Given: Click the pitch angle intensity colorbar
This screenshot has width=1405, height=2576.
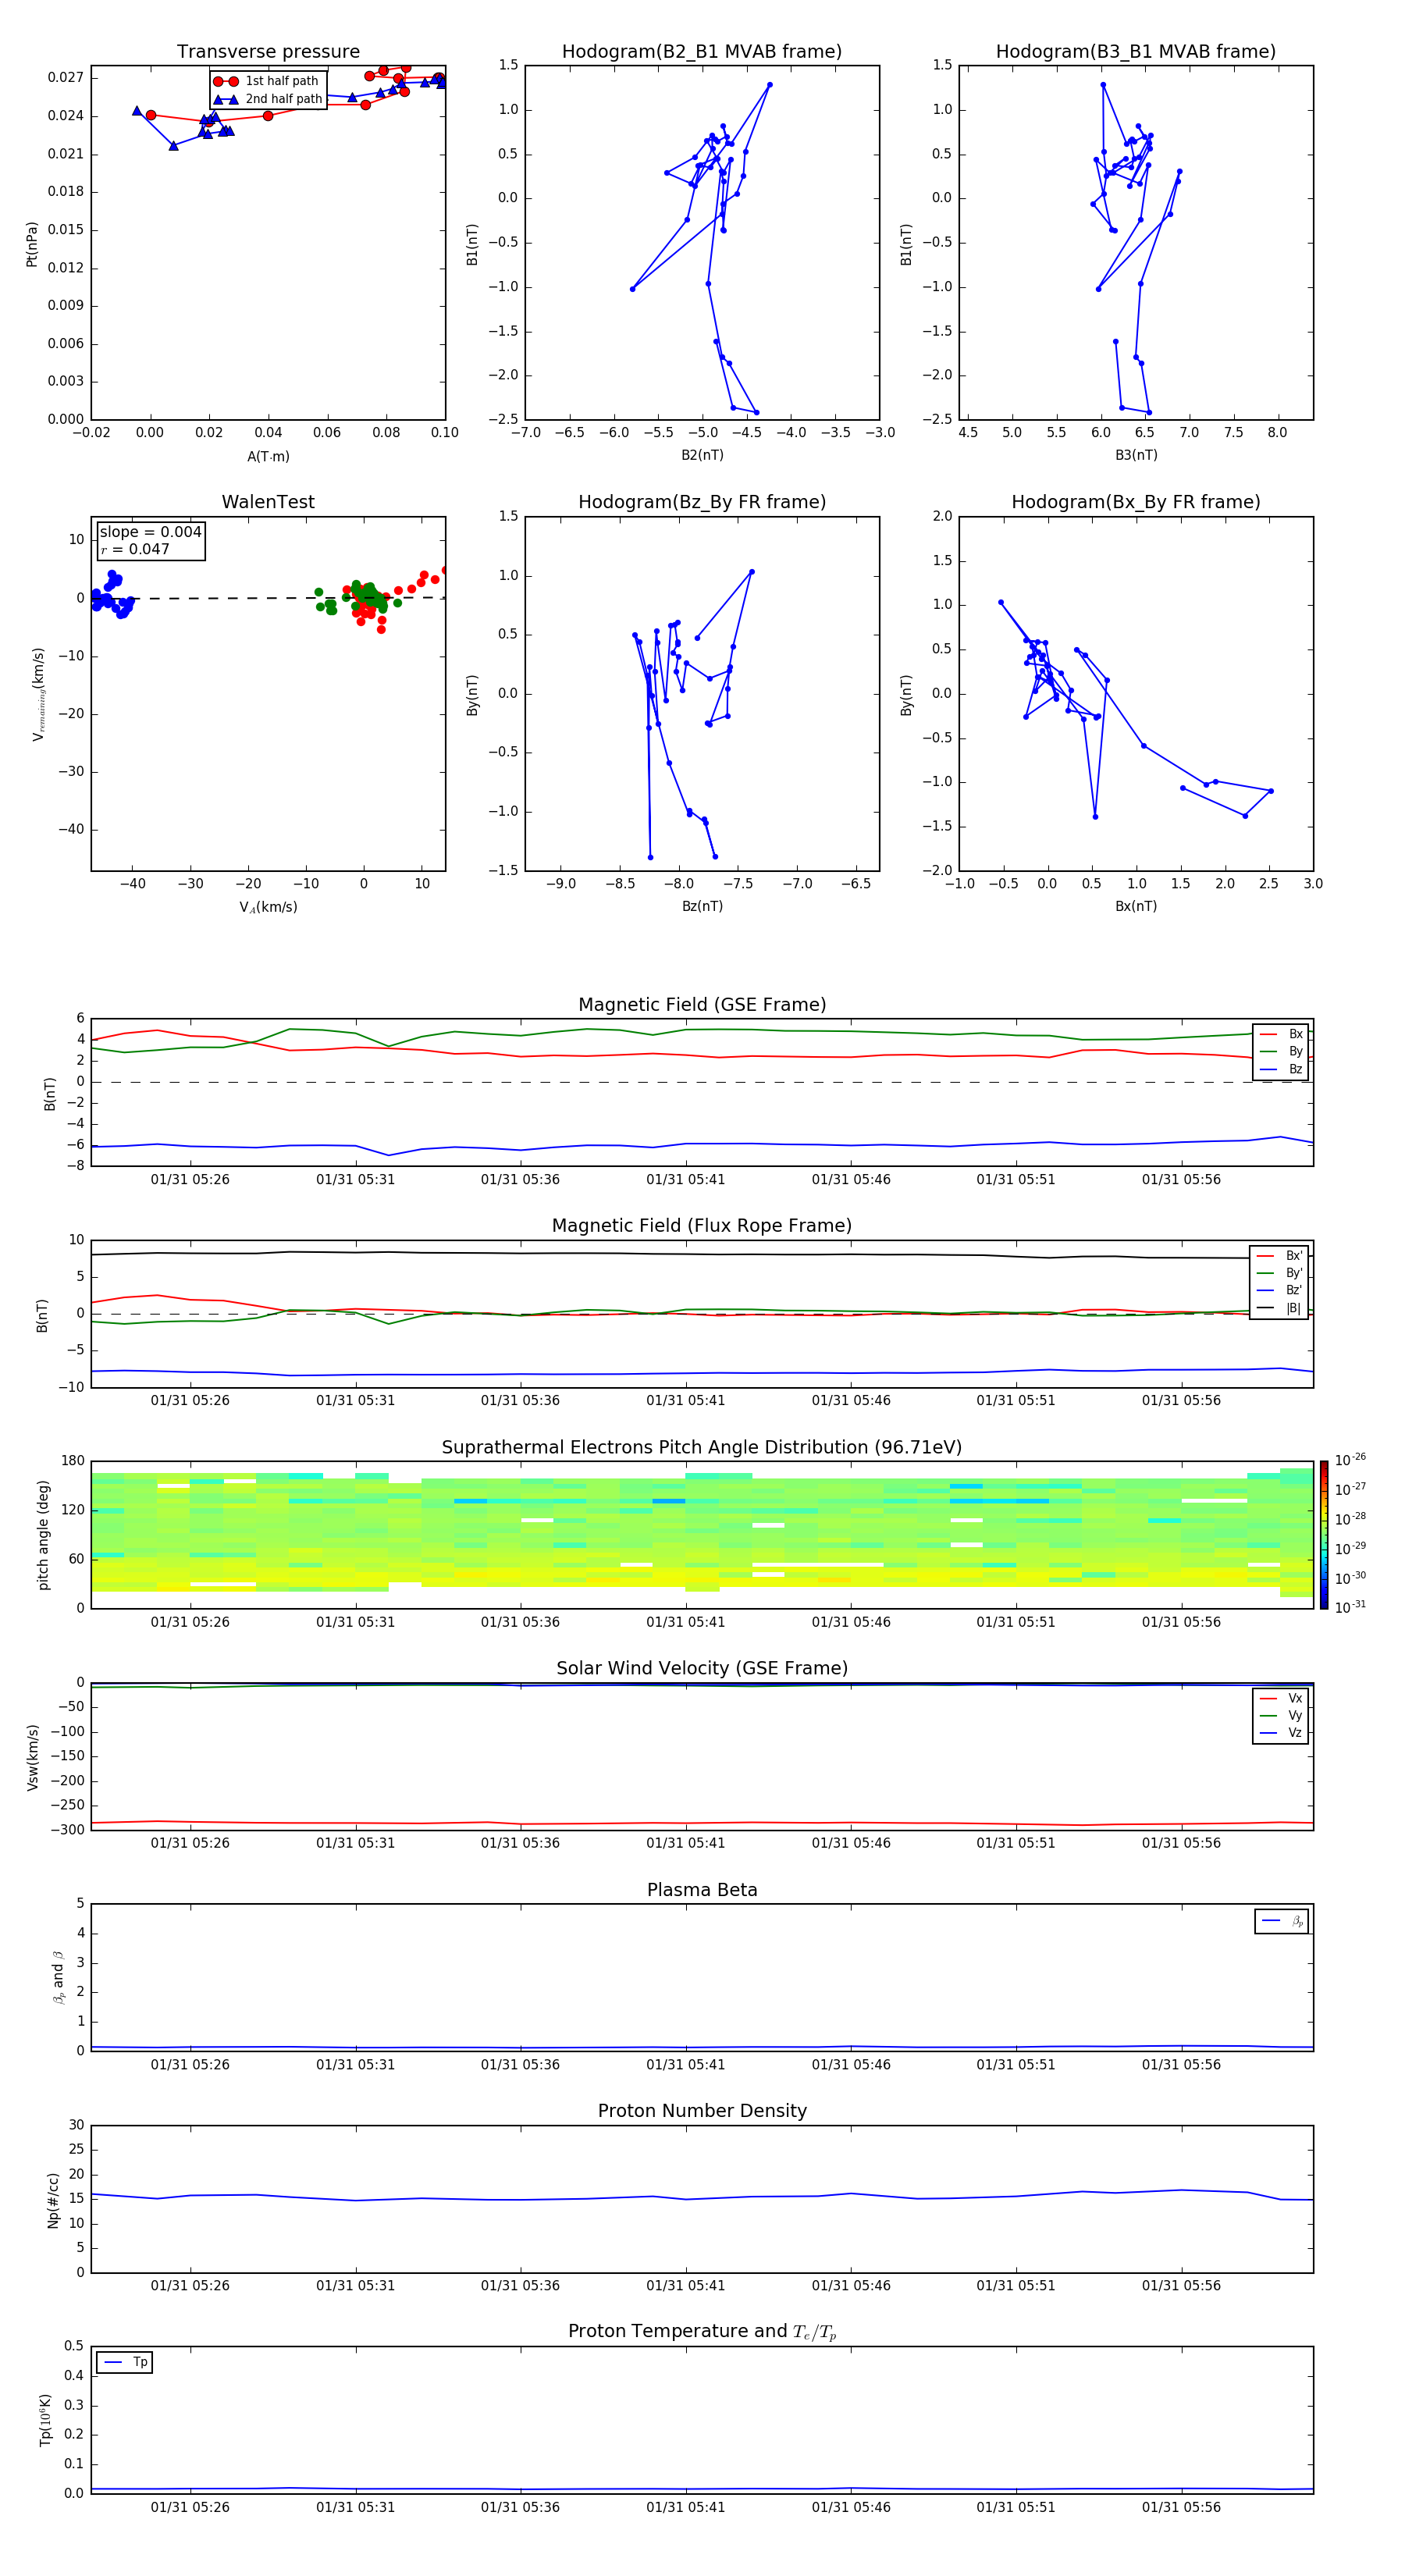Looking at the screenshot, I should 1324,1535.
